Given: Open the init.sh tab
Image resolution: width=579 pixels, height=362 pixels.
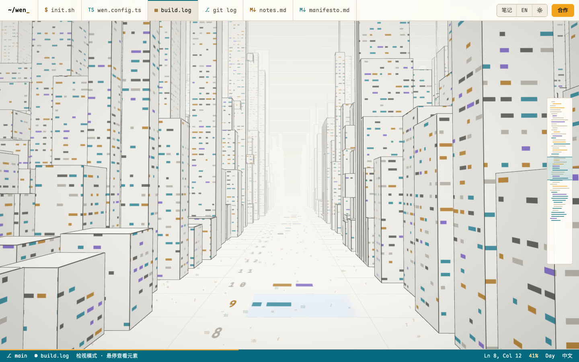Looking at the screenshot, I should (60, 10).
